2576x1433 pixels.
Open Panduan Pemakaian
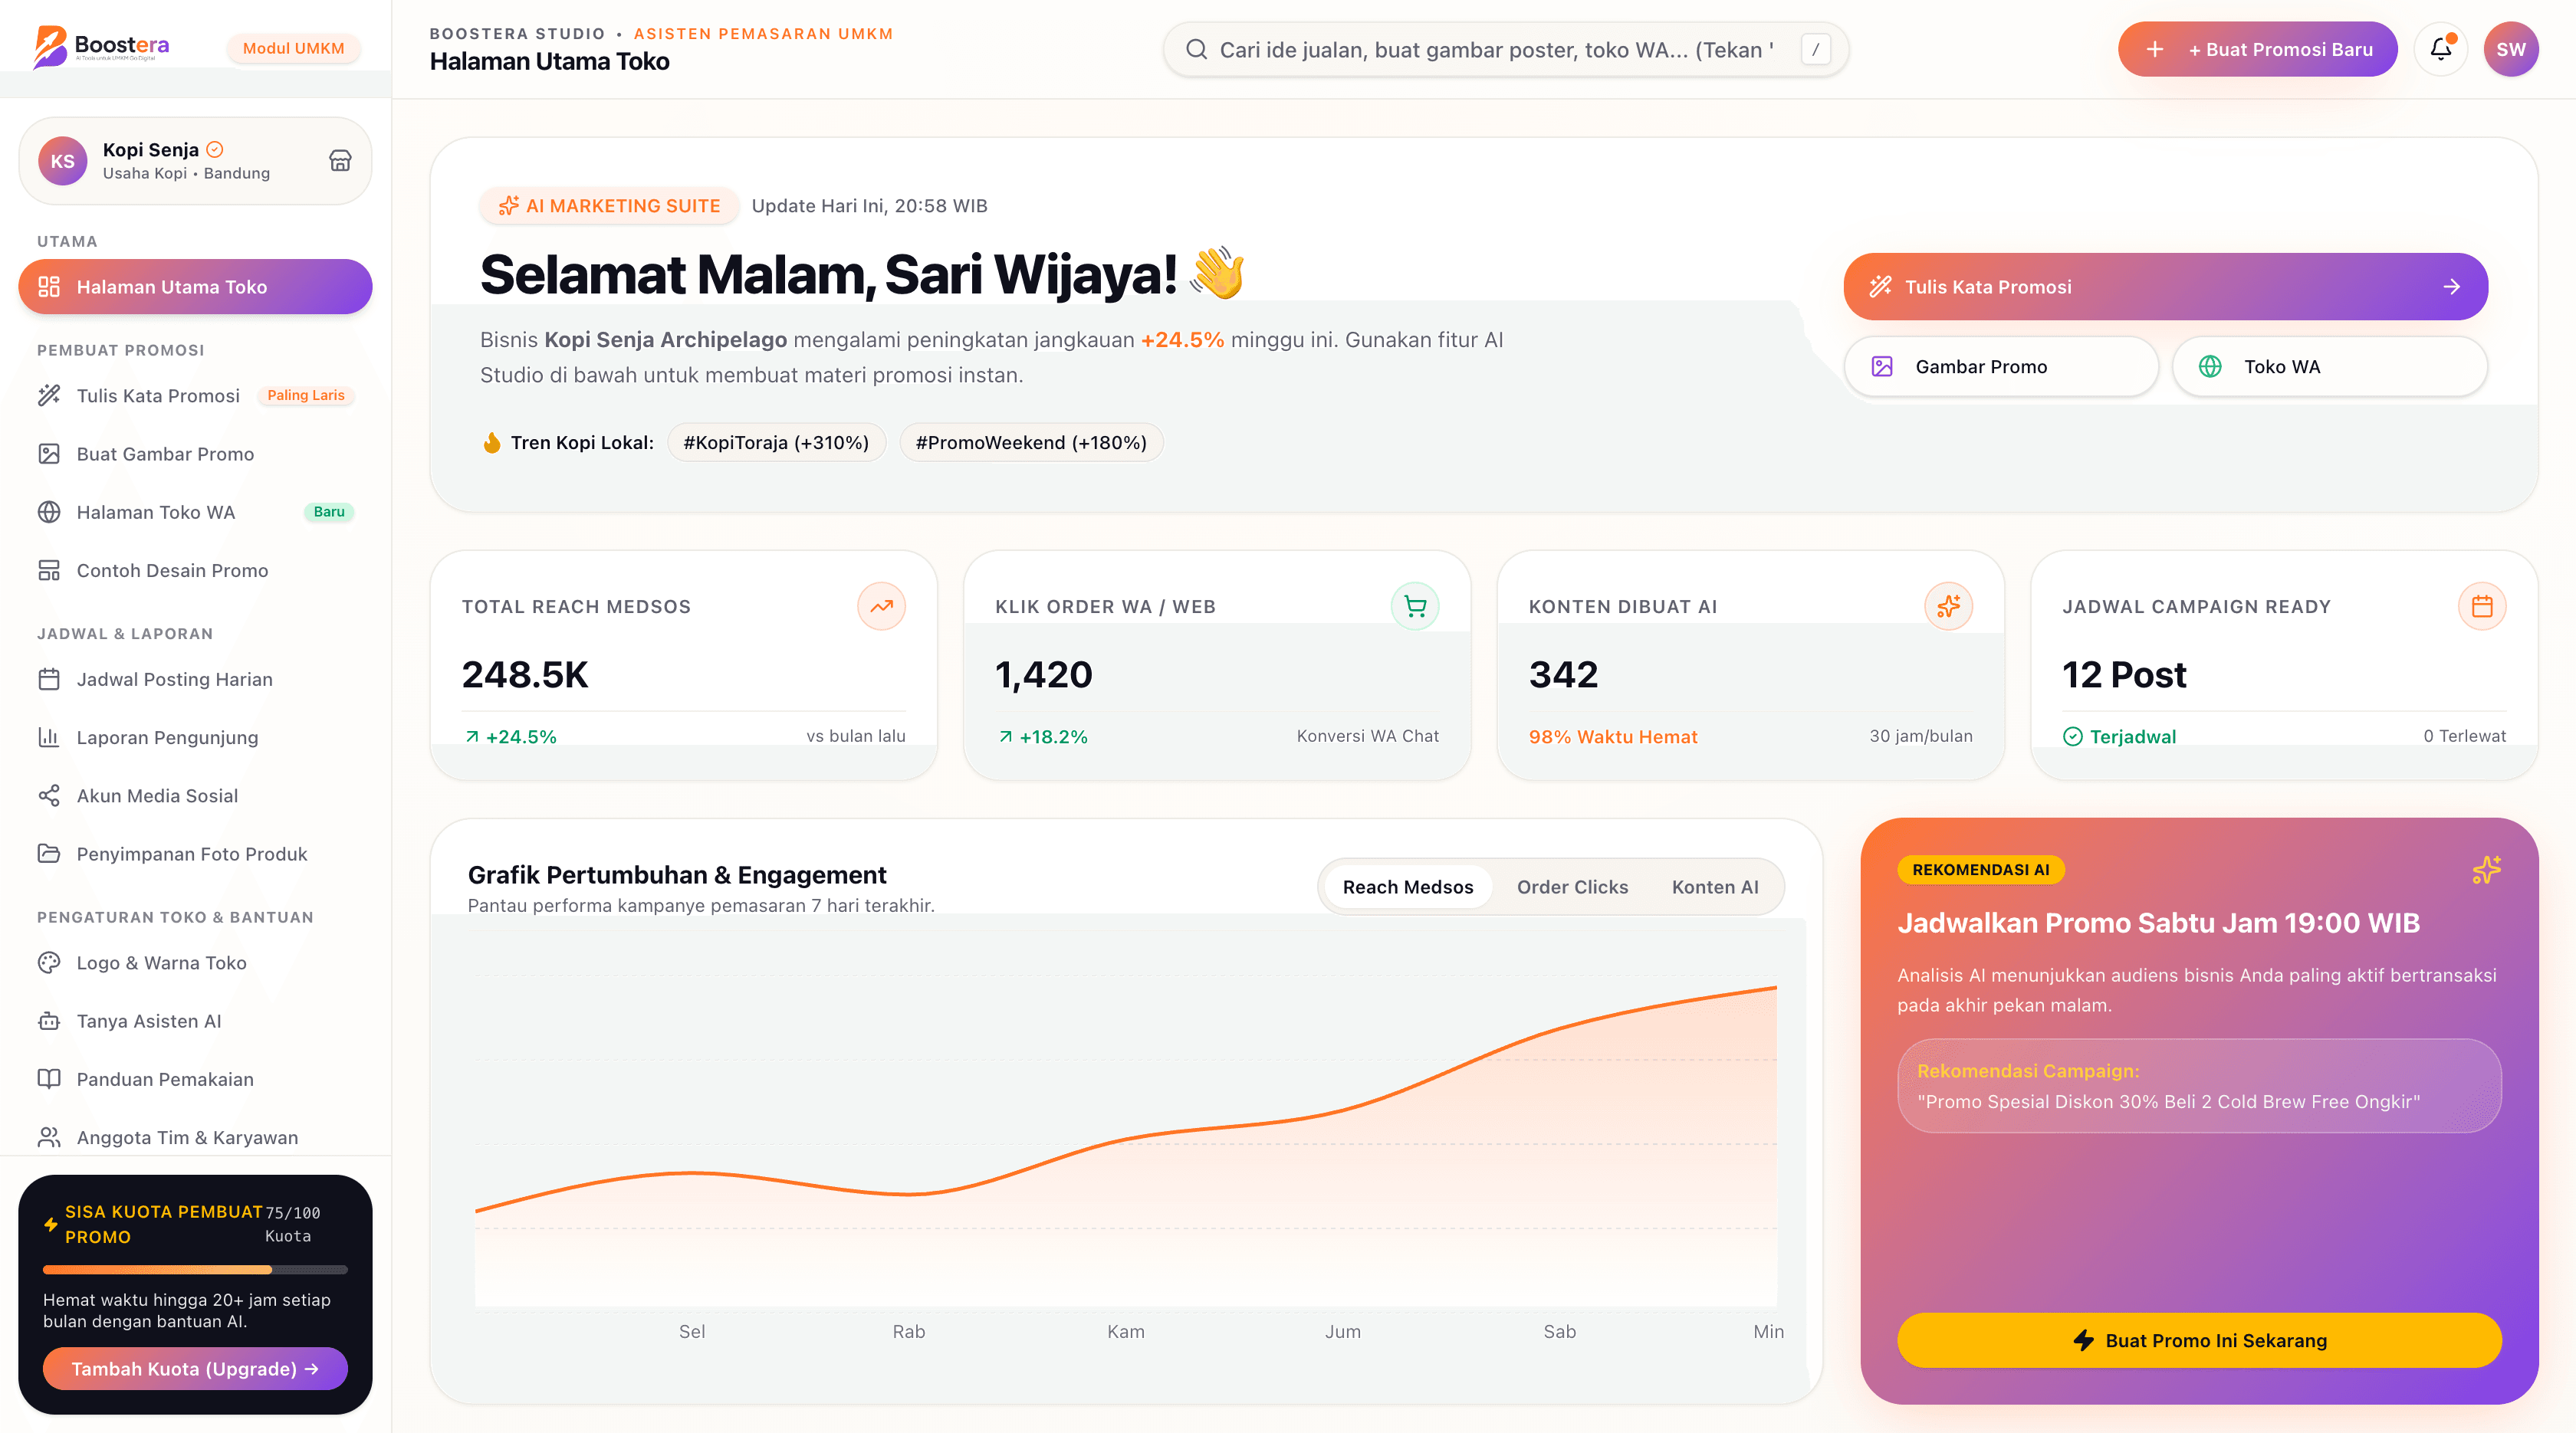(195, 1079)
